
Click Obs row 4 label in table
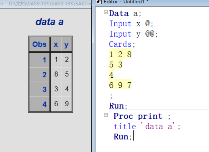pos(39,104)
